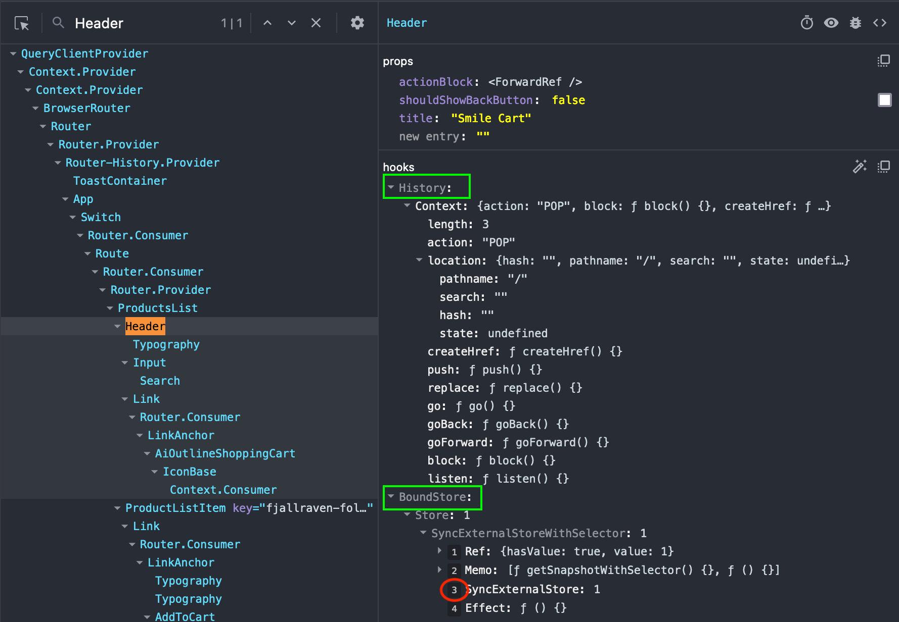The width and height of the screenshot is (899, 622).
Task: Log component data with bug icon
Action: coord(856,23)
